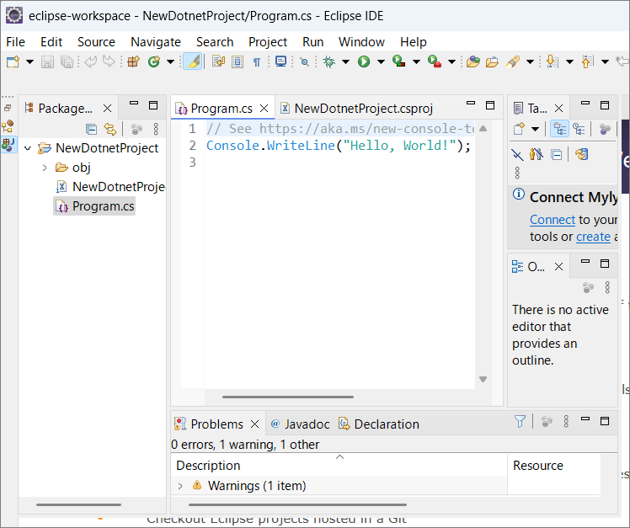Maximize the editor area

coord(490,105)
